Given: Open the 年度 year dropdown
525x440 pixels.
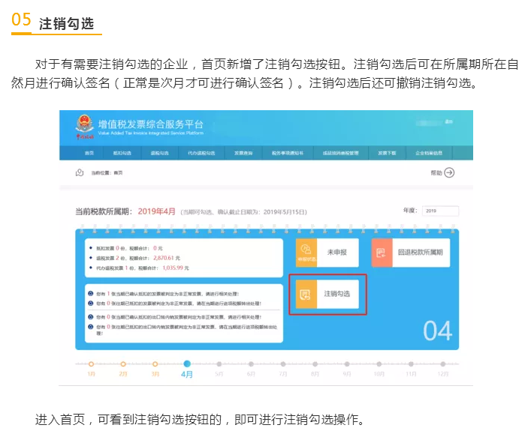Looking at the screenshot, I should point(440,211).
